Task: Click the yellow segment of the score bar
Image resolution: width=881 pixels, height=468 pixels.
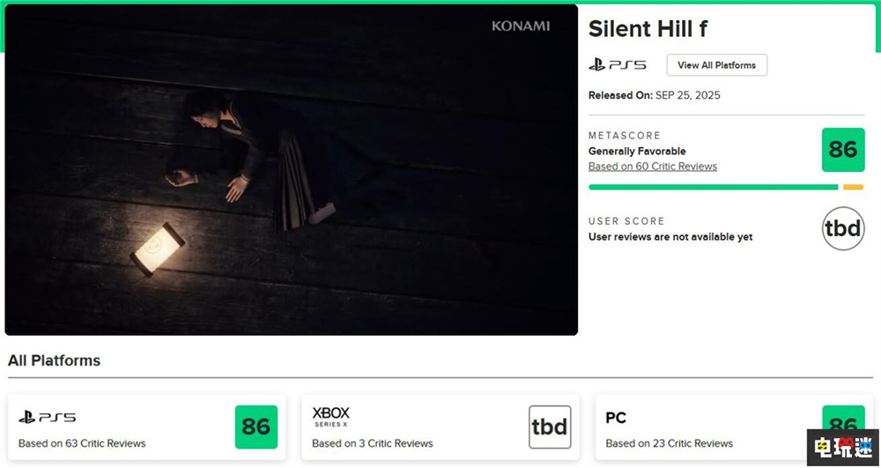Action: coord(853,187)
